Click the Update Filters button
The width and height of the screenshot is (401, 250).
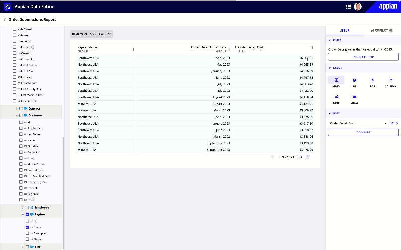click(363, 57)
